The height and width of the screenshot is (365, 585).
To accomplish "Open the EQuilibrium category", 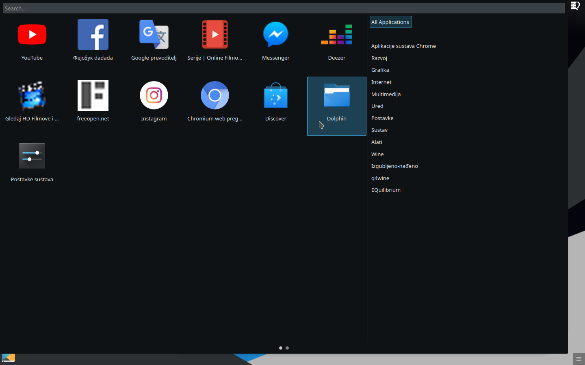I will tap(386, 190).
